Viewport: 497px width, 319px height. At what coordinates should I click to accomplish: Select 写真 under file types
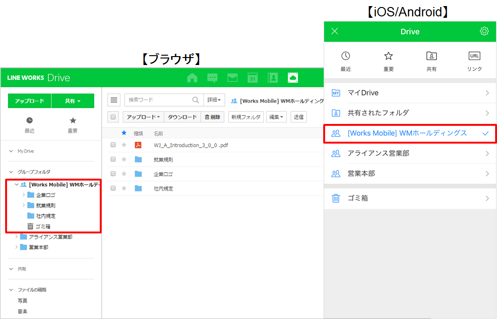22,301
